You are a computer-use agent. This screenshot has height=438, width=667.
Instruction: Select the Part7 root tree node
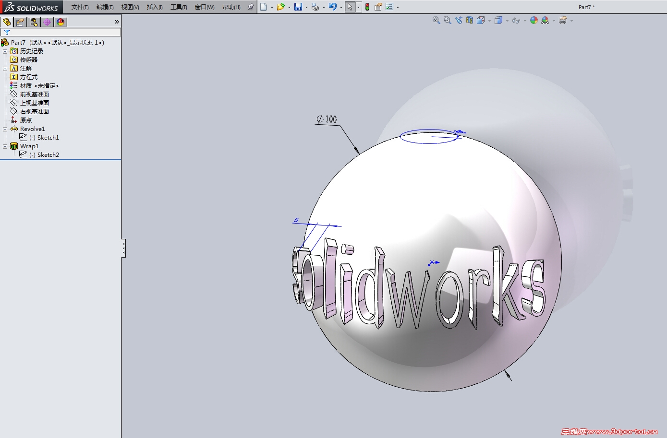(x=53, y=42)
